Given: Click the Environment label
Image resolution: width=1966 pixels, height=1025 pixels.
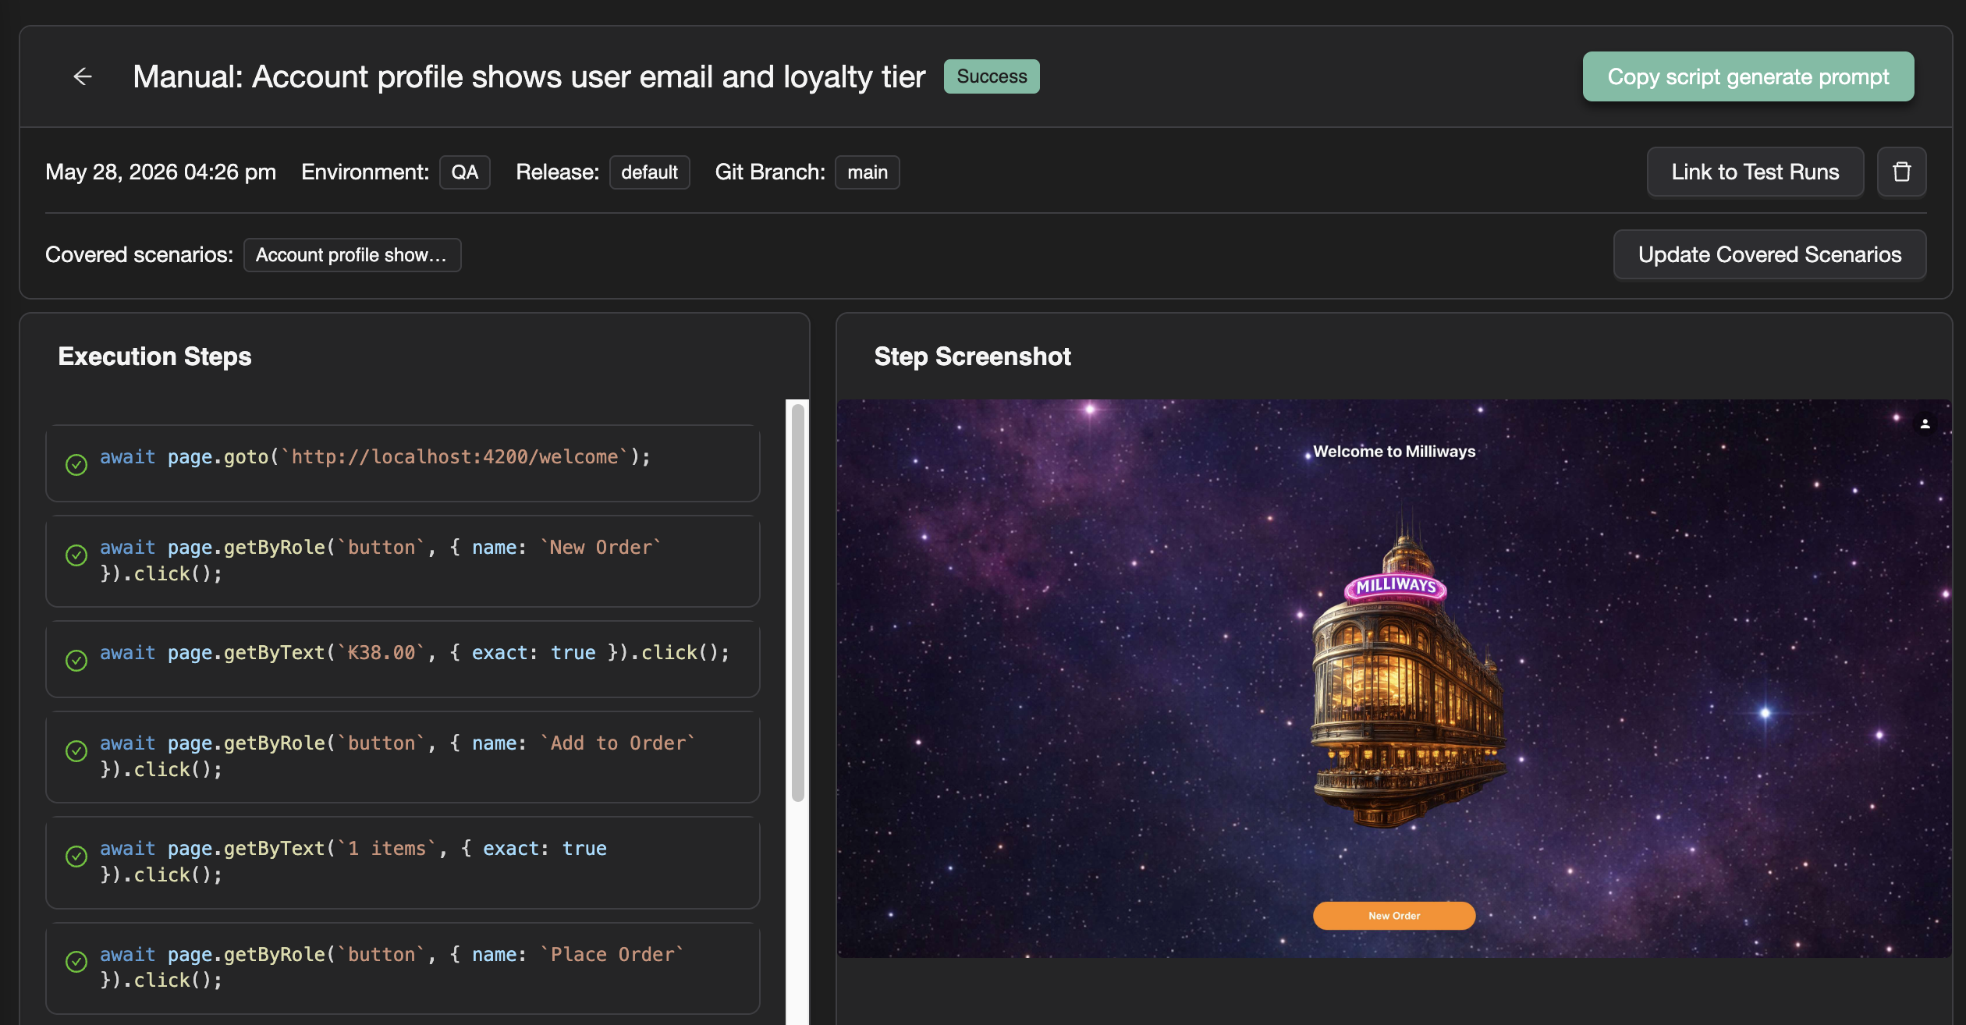Looking at the screenshot, I should 365,172.
